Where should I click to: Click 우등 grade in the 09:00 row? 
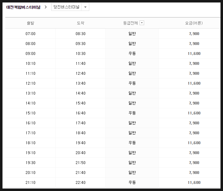(132, 53)
